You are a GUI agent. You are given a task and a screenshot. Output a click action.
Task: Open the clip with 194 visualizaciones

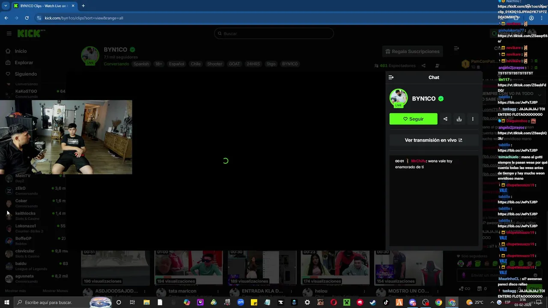[x=189, y=267]
